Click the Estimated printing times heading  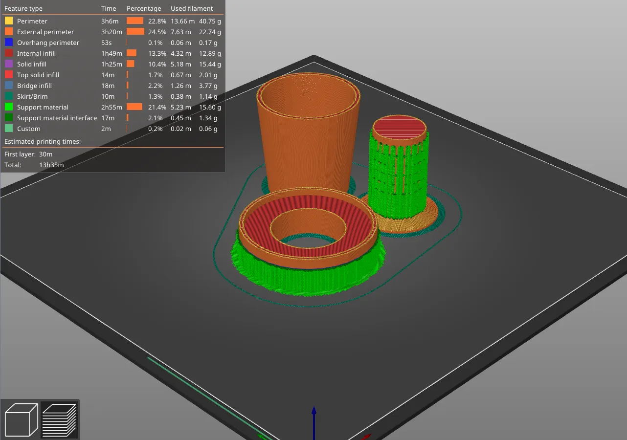(x=43, y=141)
